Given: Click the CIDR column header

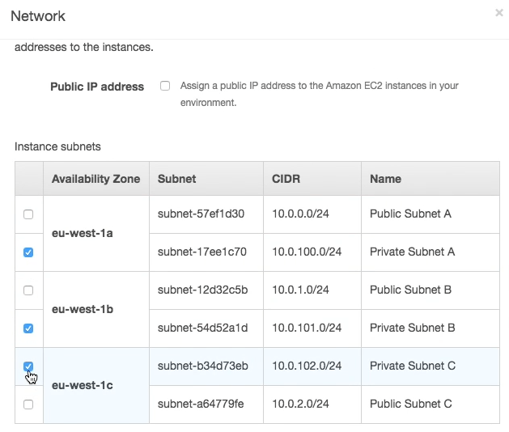Looking at the screenshot, I should [x=286, y=179].
